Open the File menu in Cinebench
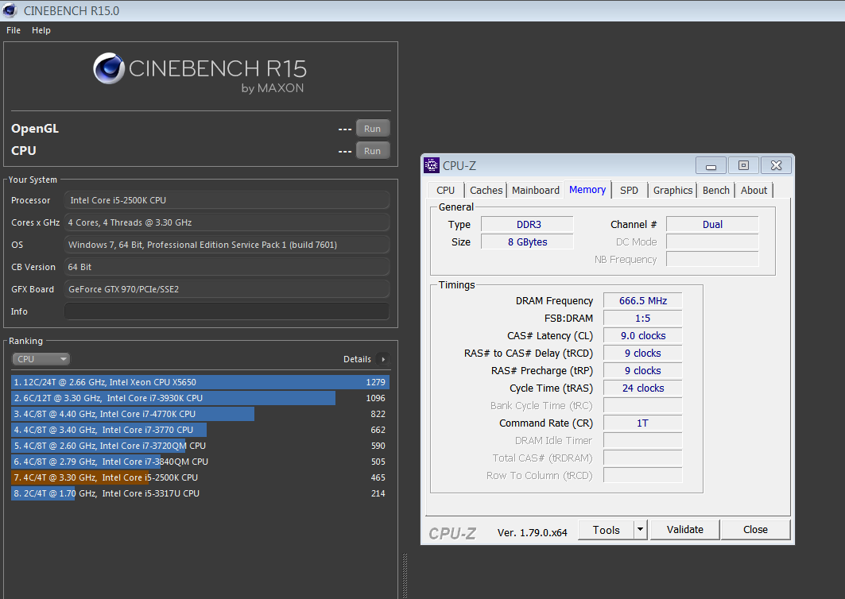This screenshot has width=845, height=599. coord(14,30)
